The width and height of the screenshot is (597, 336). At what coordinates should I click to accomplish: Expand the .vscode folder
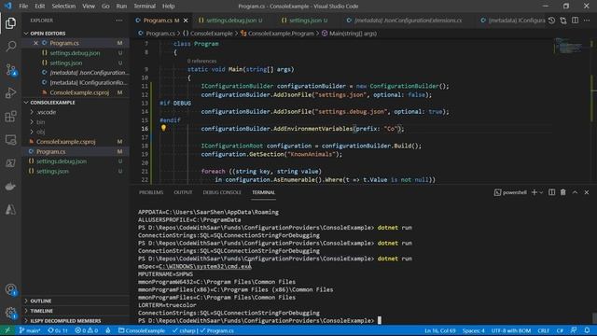pyautogui.click(x=47, y=112)
